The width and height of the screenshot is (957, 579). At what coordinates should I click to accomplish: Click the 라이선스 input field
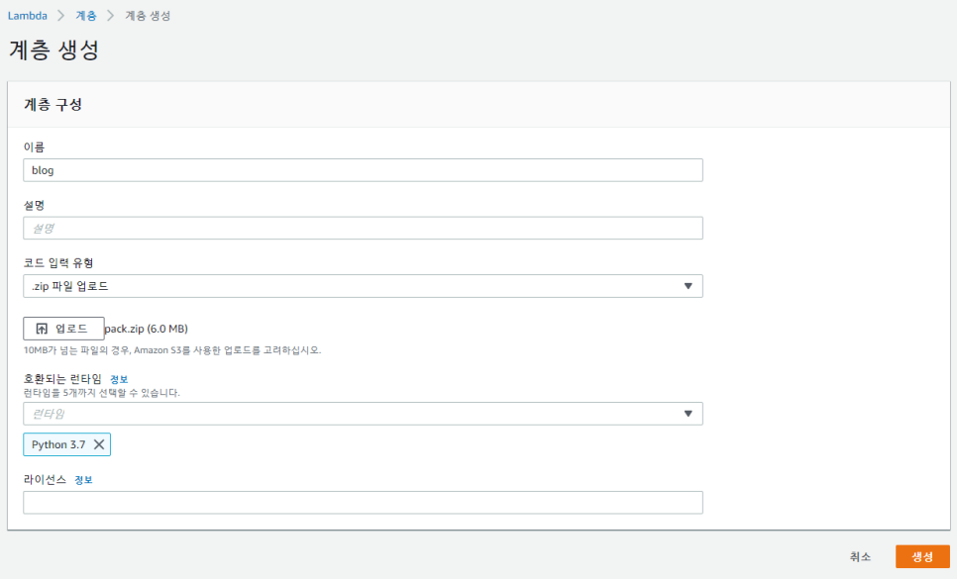tap(364, 503)
